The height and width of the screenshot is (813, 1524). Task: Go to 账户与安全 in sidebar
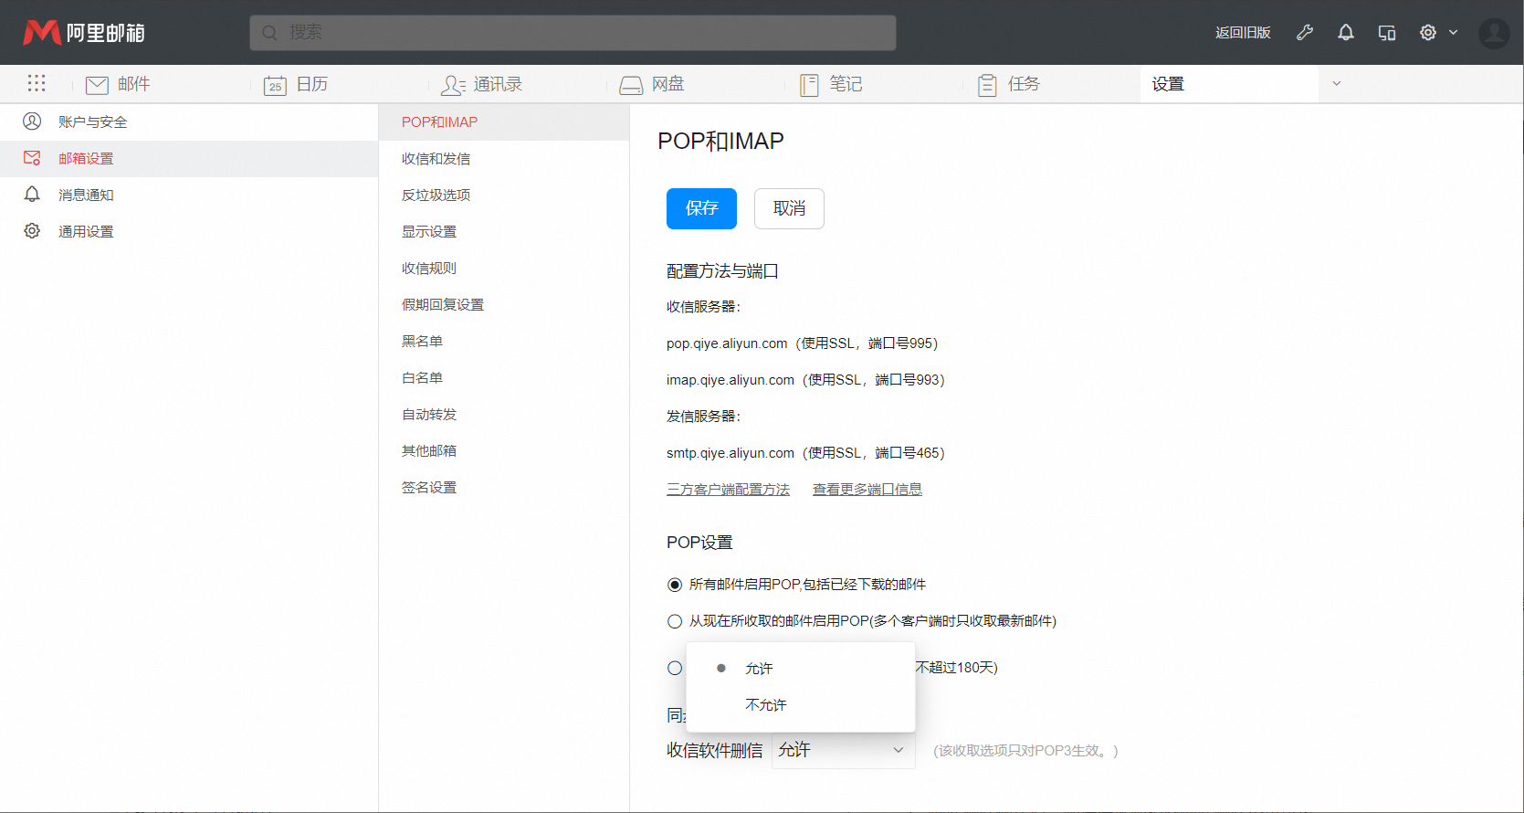click(x=92, y=122)
